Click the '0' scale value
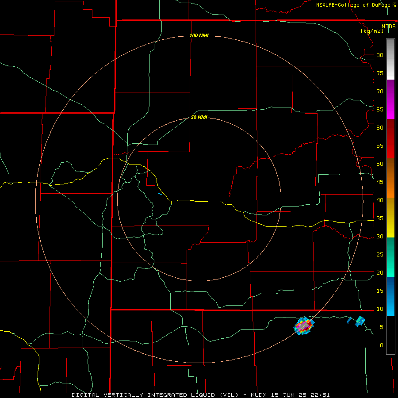 point(382,345)
